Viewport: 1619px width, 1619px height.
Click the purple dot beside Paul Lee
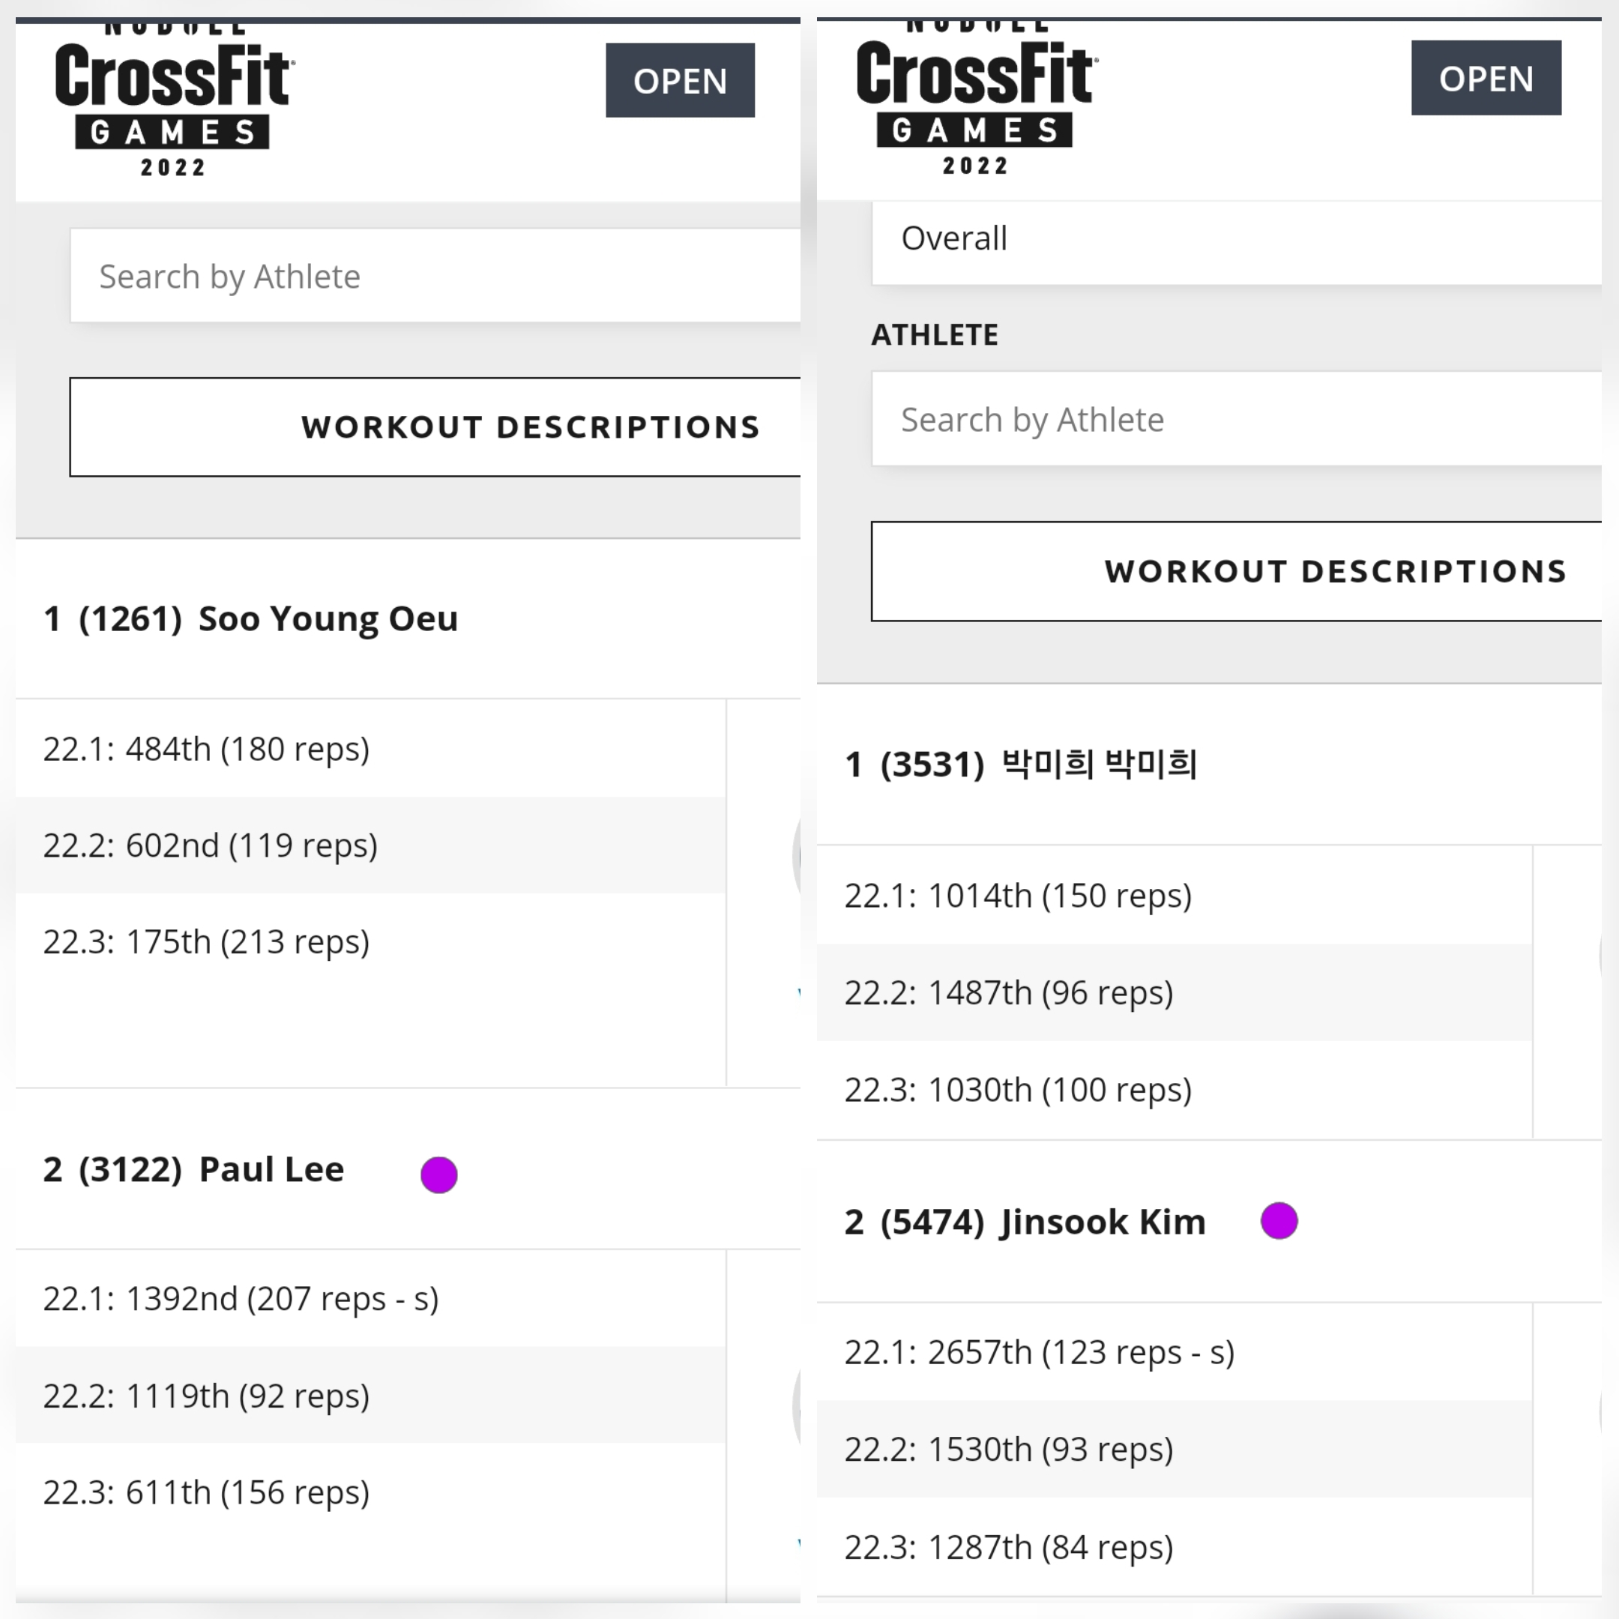tap(439, 1174)
